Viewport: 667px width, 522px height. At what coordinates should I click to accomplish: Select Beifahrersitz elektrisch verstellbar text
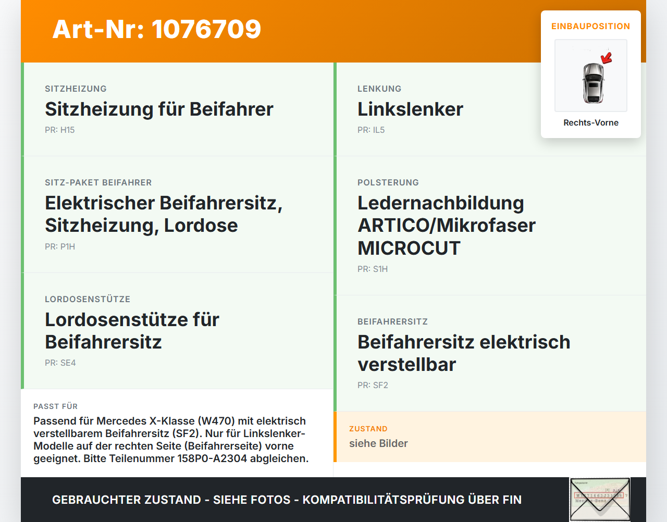(x=464, y=353)
